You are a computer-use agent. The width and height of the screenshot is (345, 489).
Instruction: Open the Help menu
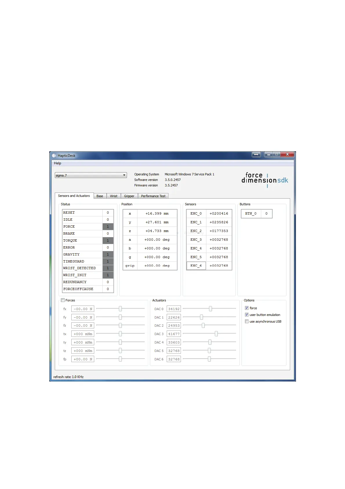pos(57,163)
